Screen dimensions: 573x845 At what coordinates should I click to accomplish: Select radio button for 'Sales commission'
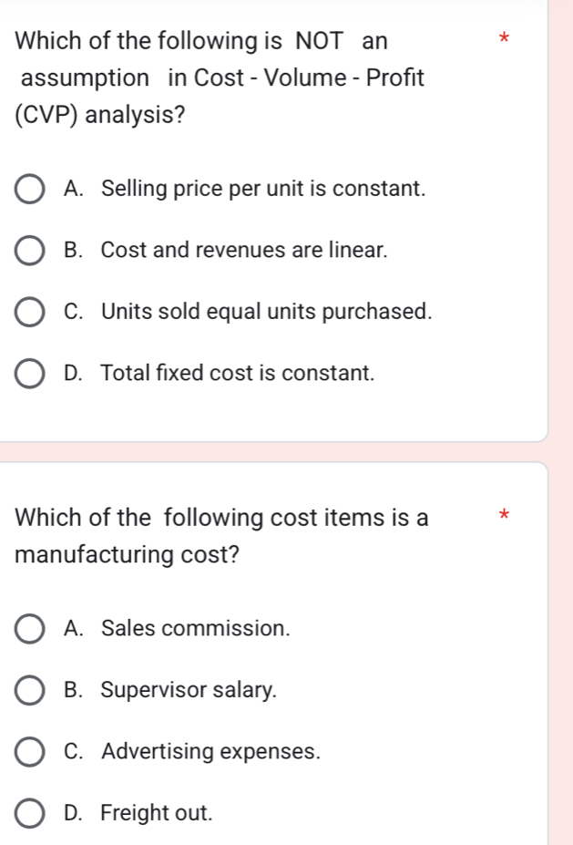[31, 629]
